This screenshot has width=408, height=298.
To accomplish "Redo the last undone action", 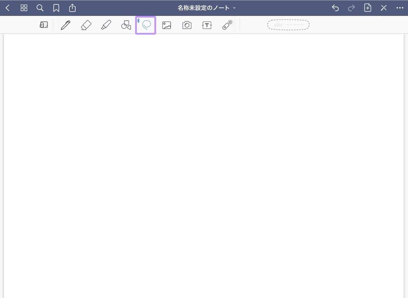I will [351, 8].
